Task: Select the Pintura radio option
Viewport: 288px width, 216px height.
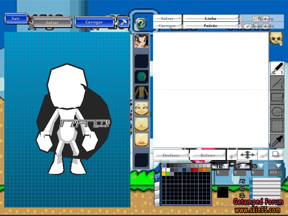Action: [262, 18]
